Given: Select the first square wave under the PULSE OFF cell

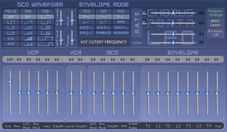Looking at the screenshot, I should click(x=11, y=22).
